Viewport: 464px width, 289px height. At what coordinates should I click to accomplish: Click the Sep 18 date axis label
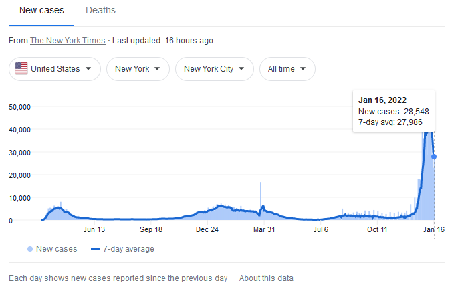tap(151, 230)
